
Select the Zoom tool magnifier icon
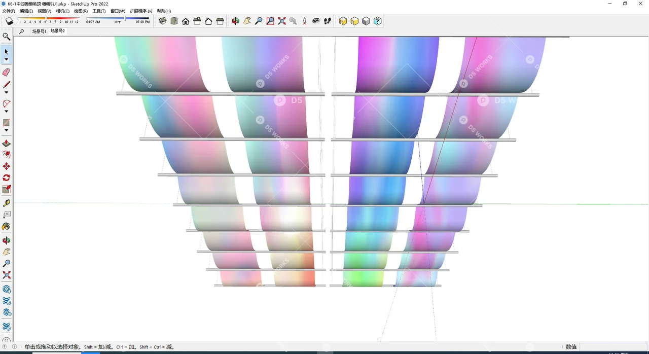259,21
